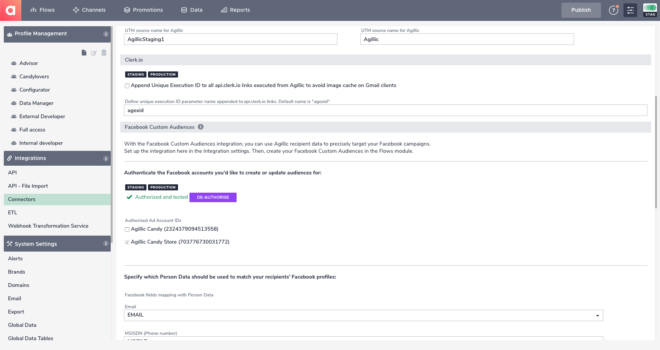Open the Reports menu

coord(235,10)
